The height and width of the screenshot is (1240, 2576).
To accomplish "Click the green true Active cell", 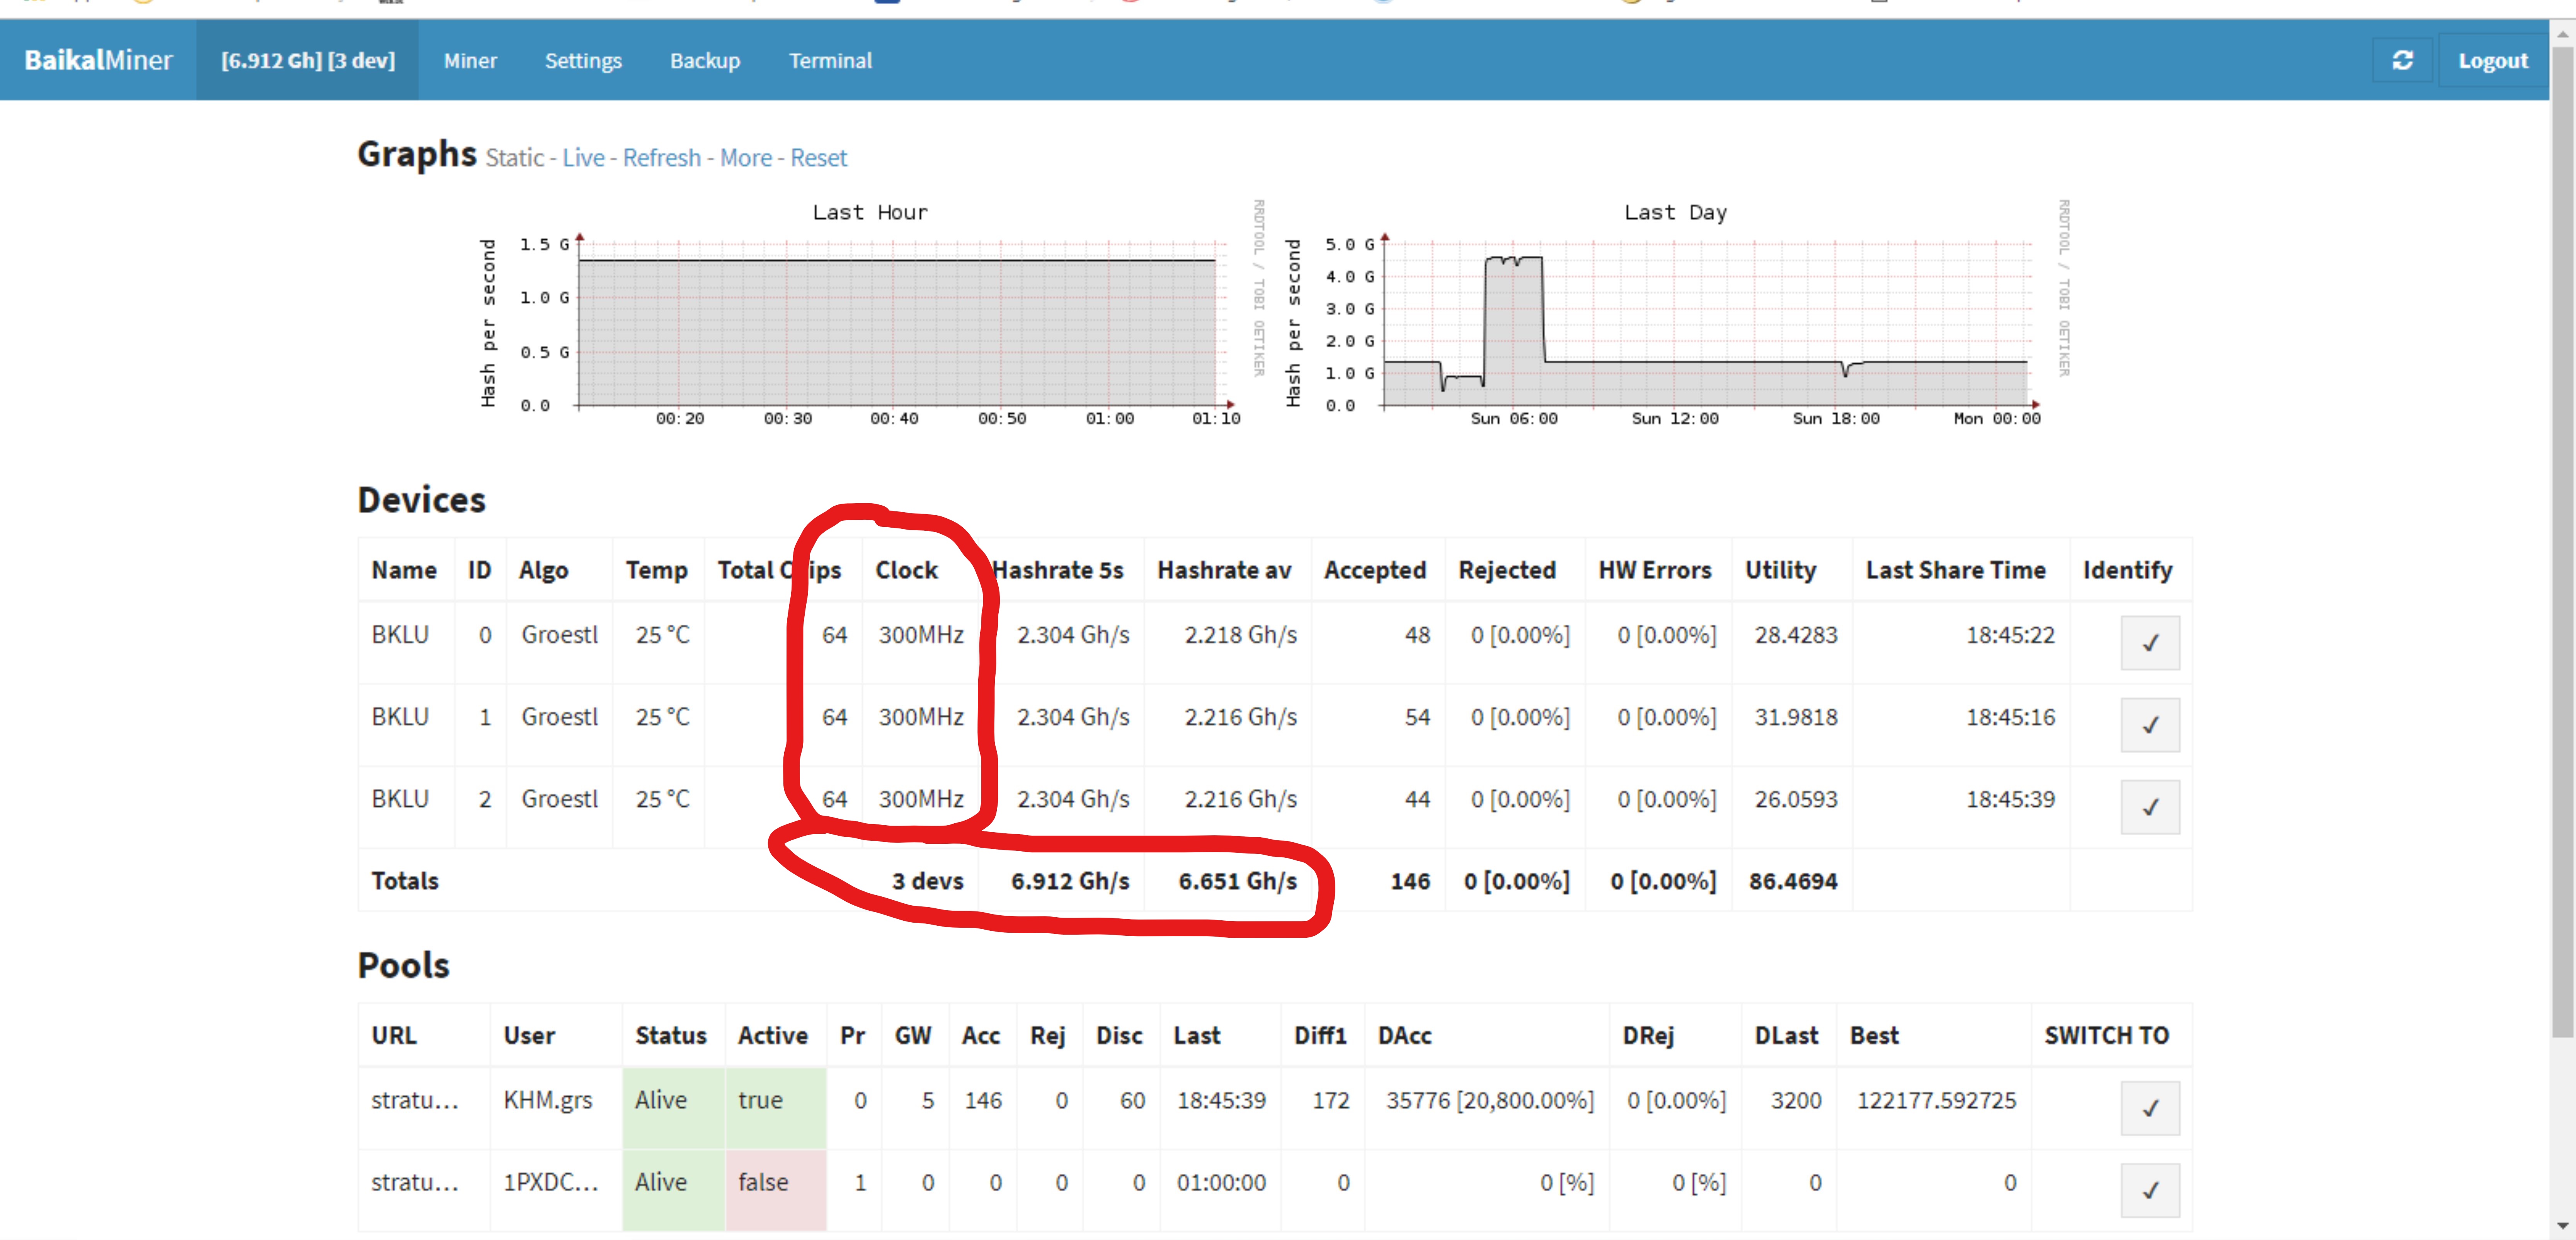I will coord(776,1108).
